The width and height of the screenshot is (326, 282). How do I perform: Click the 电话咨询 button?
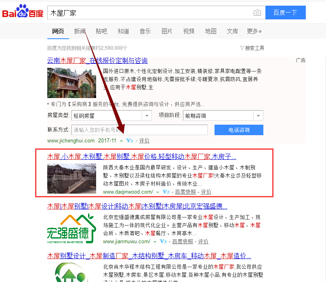tap(239, 130)
